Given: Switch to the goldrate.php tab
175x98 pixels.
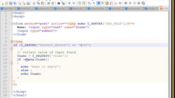Looking at the screenshot, I should [44, 8].
